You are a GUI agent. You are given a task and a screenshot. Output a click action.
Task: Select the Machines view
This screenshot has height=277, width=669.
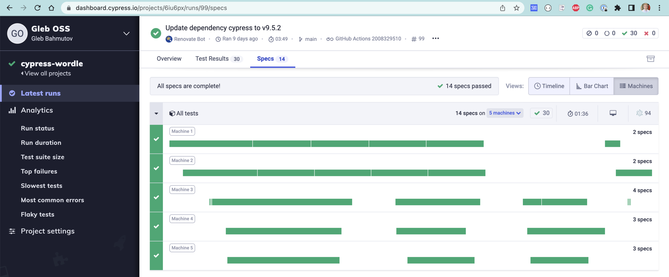[636, 86]
